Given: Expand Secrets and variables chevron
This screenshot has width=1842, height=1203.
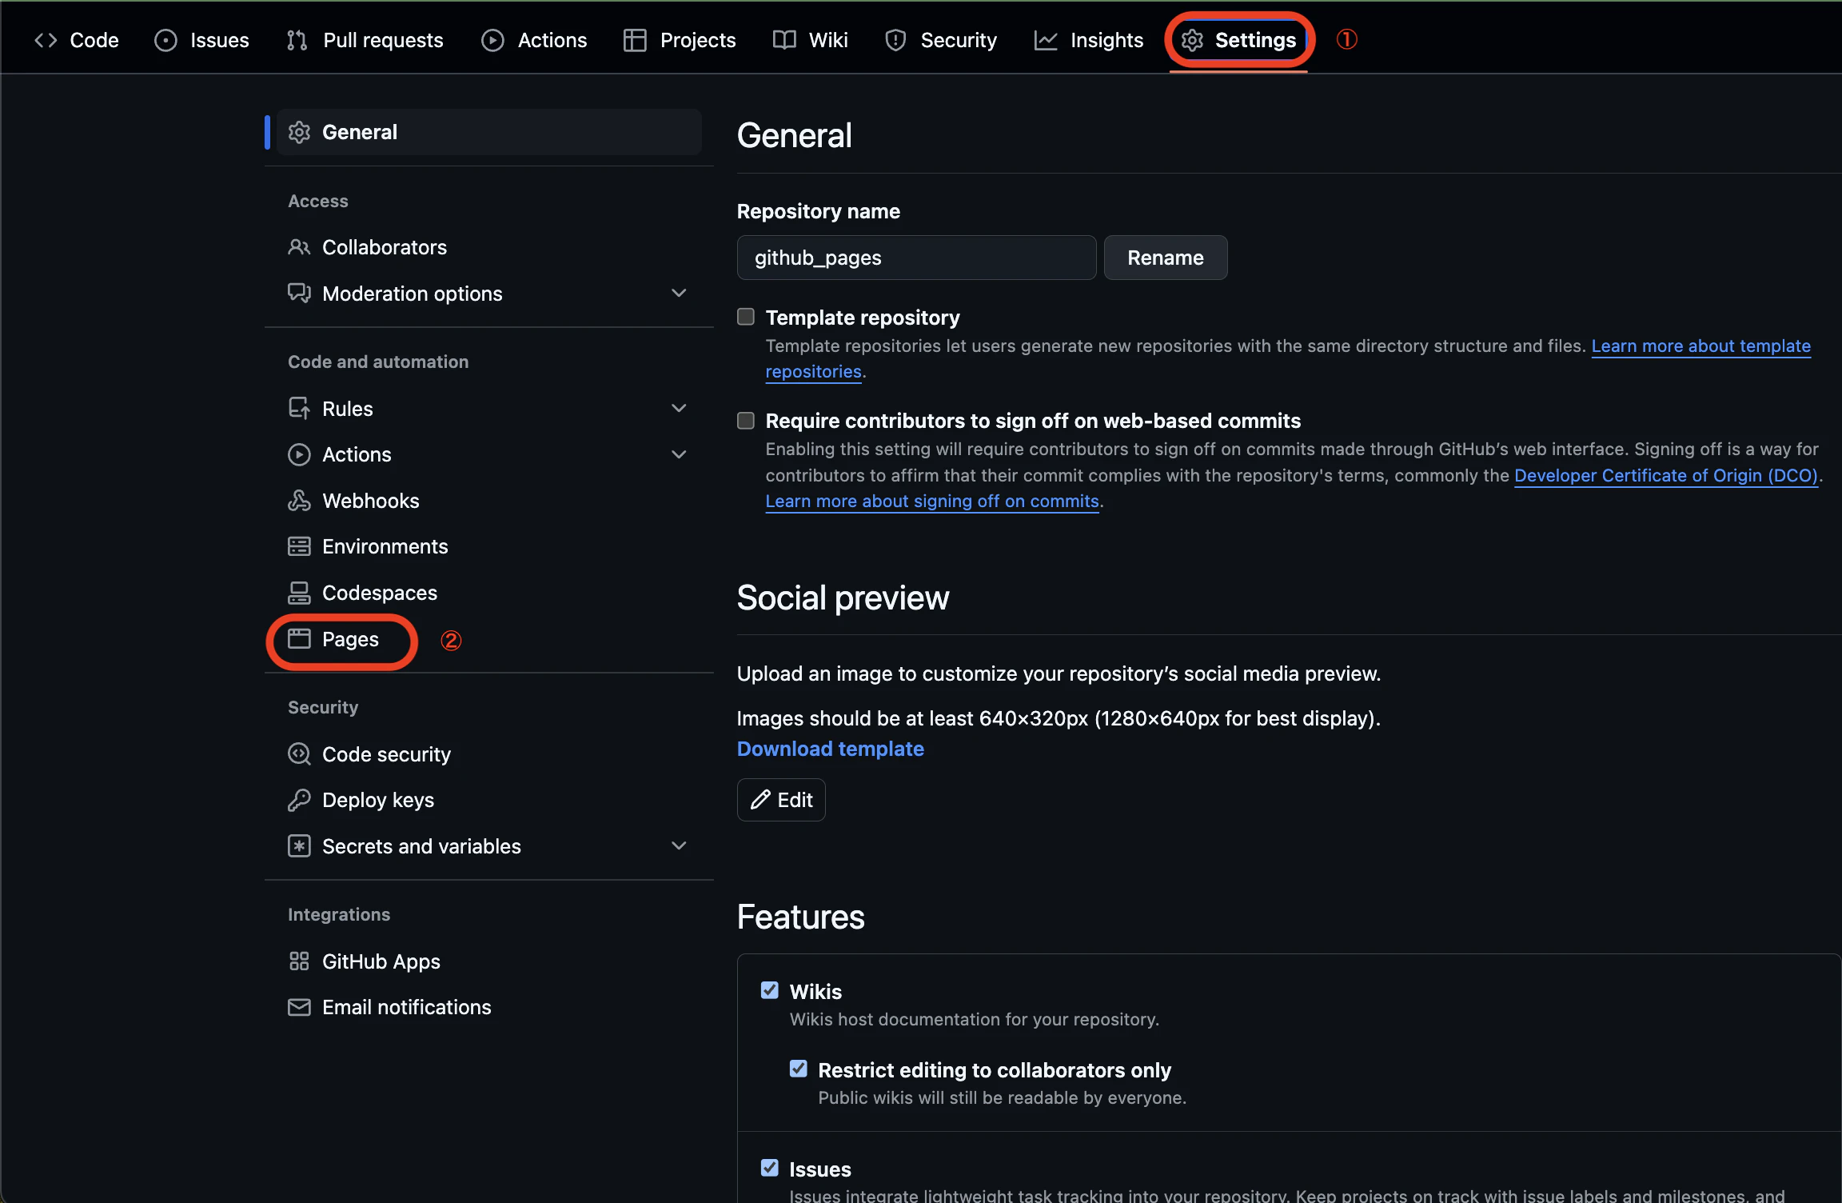Looking at the screenshot, I should [679, 845].
